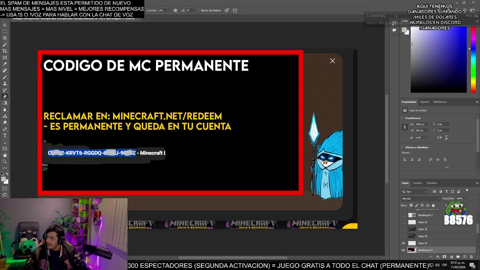Screen dimensions: 480x270
Task: Open the smoothing options gear icon
Action: [x=175, y=10]
